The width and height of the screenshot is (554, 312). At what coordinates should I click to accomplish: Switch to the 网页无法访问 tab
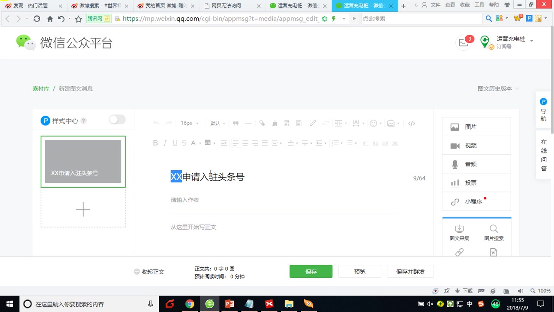click(x=232, y=6)
